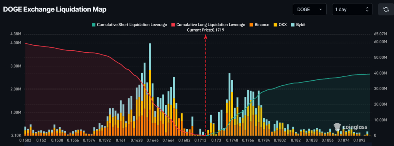
Task: Click the DOGE Exchange Liquidation Map title
Action: [x=55, y=10]
